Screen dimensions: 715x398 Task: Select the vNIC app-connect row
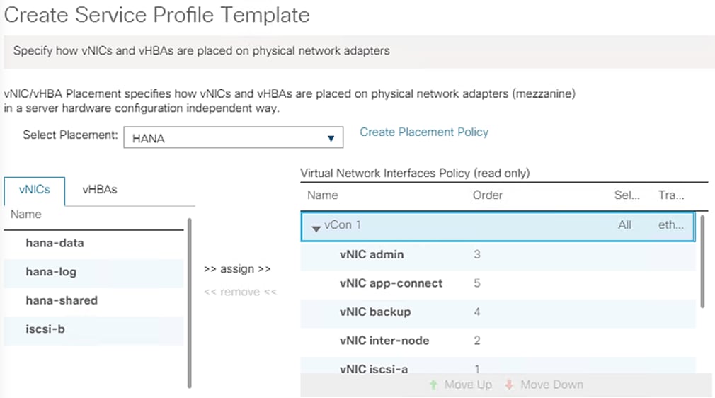click(391, 283)
